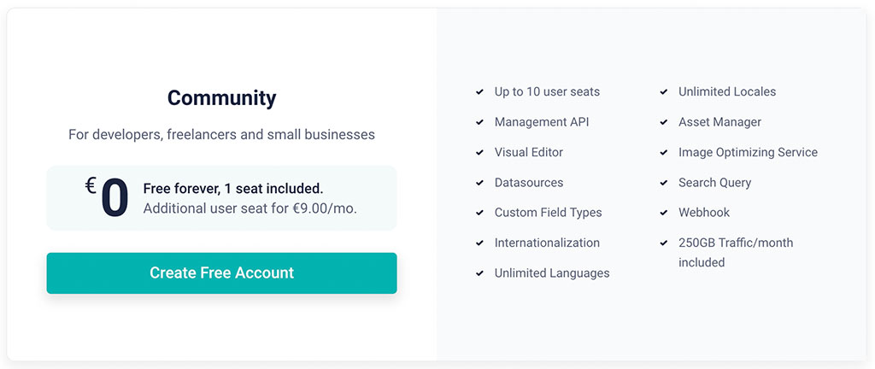Click the checkmark next to Management API
The height and width of the screenshot is (369, 875).
tap(480, 122)
